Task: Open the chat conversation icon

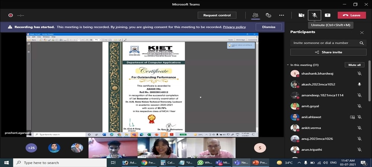Action: pyautogui.click(x=268, y=15)
